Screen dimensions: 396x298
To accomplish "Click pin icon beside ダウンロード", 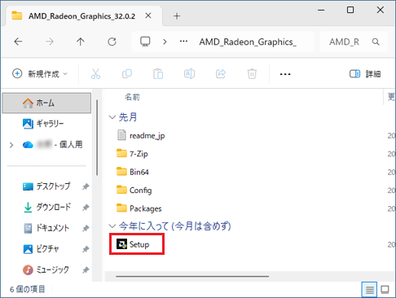I will pyautogui.click(x=86, y=208).
